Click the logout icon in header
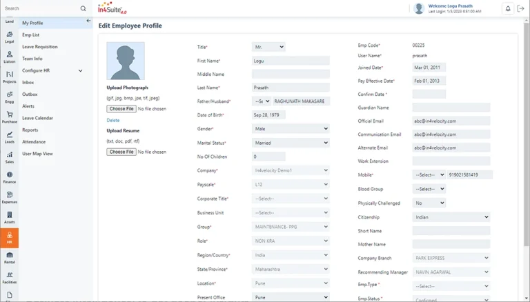Image resolution: width=530 pixels, height=302 pixels. pos(521,9)
